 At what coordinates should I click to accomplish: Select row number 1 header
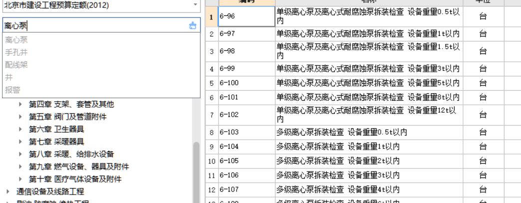pos(212,16)
